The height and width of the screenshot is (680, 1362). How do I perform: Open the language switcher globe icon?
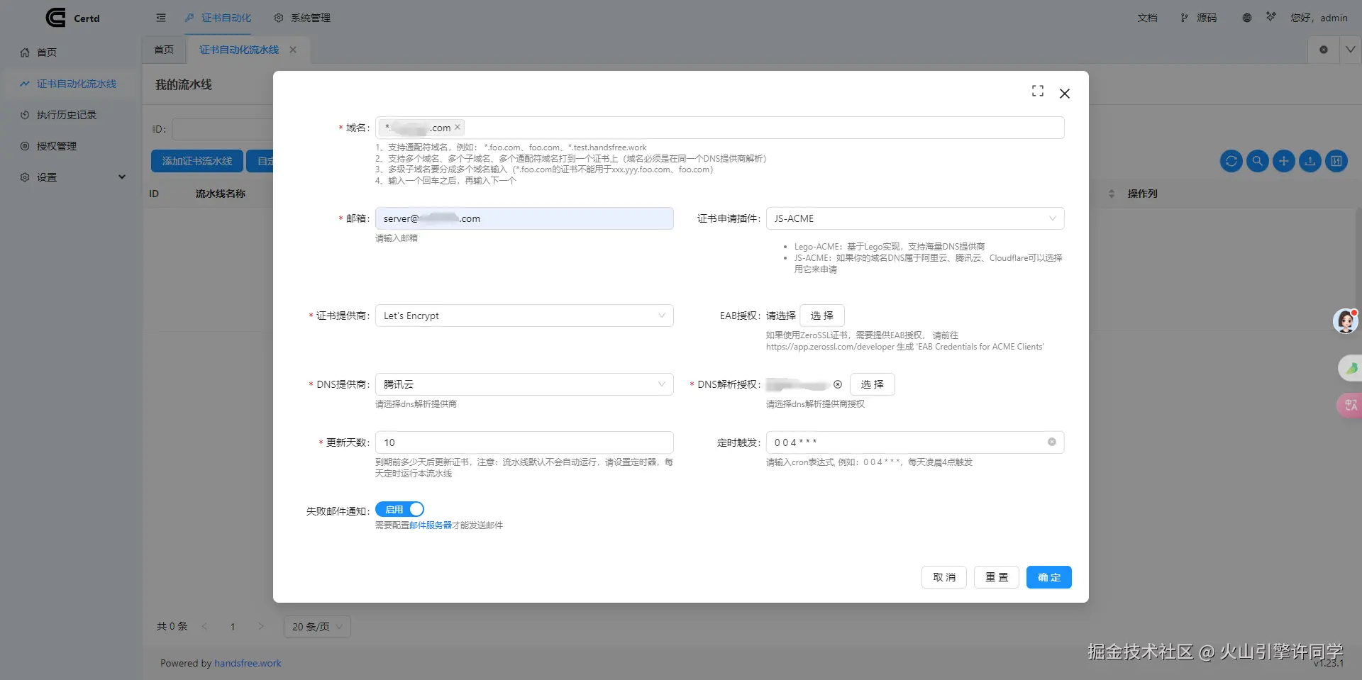(x=1246, y=18)
